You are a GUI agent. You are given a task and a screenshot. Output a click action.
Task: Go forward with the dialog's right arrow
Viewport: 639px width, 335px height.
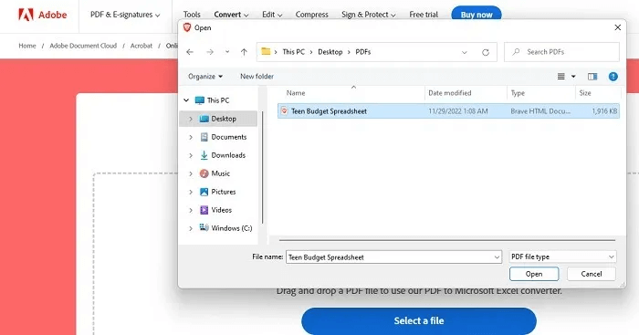tap(210, 52)
